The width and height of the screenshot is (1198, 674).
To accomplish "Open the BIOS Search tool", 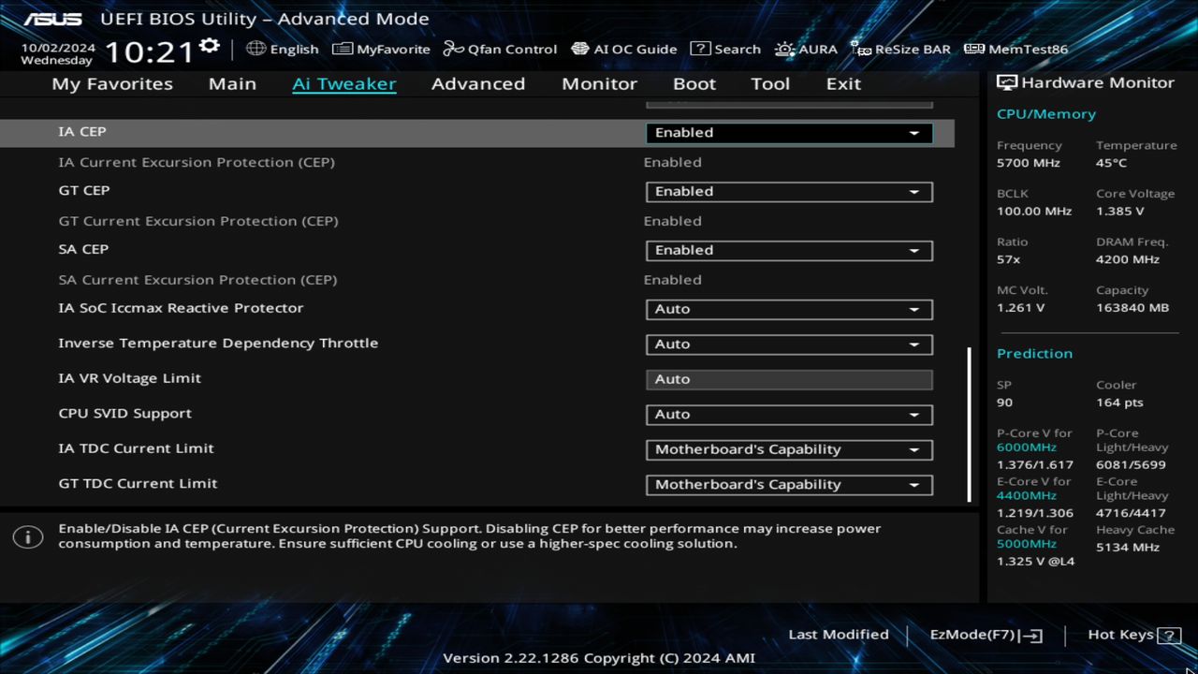I will pos(726,49).
